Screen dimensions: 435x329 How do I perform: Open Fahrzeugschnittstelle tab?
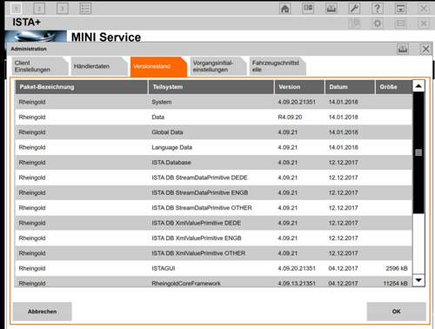pyautogui.click(x=277, y=66)
